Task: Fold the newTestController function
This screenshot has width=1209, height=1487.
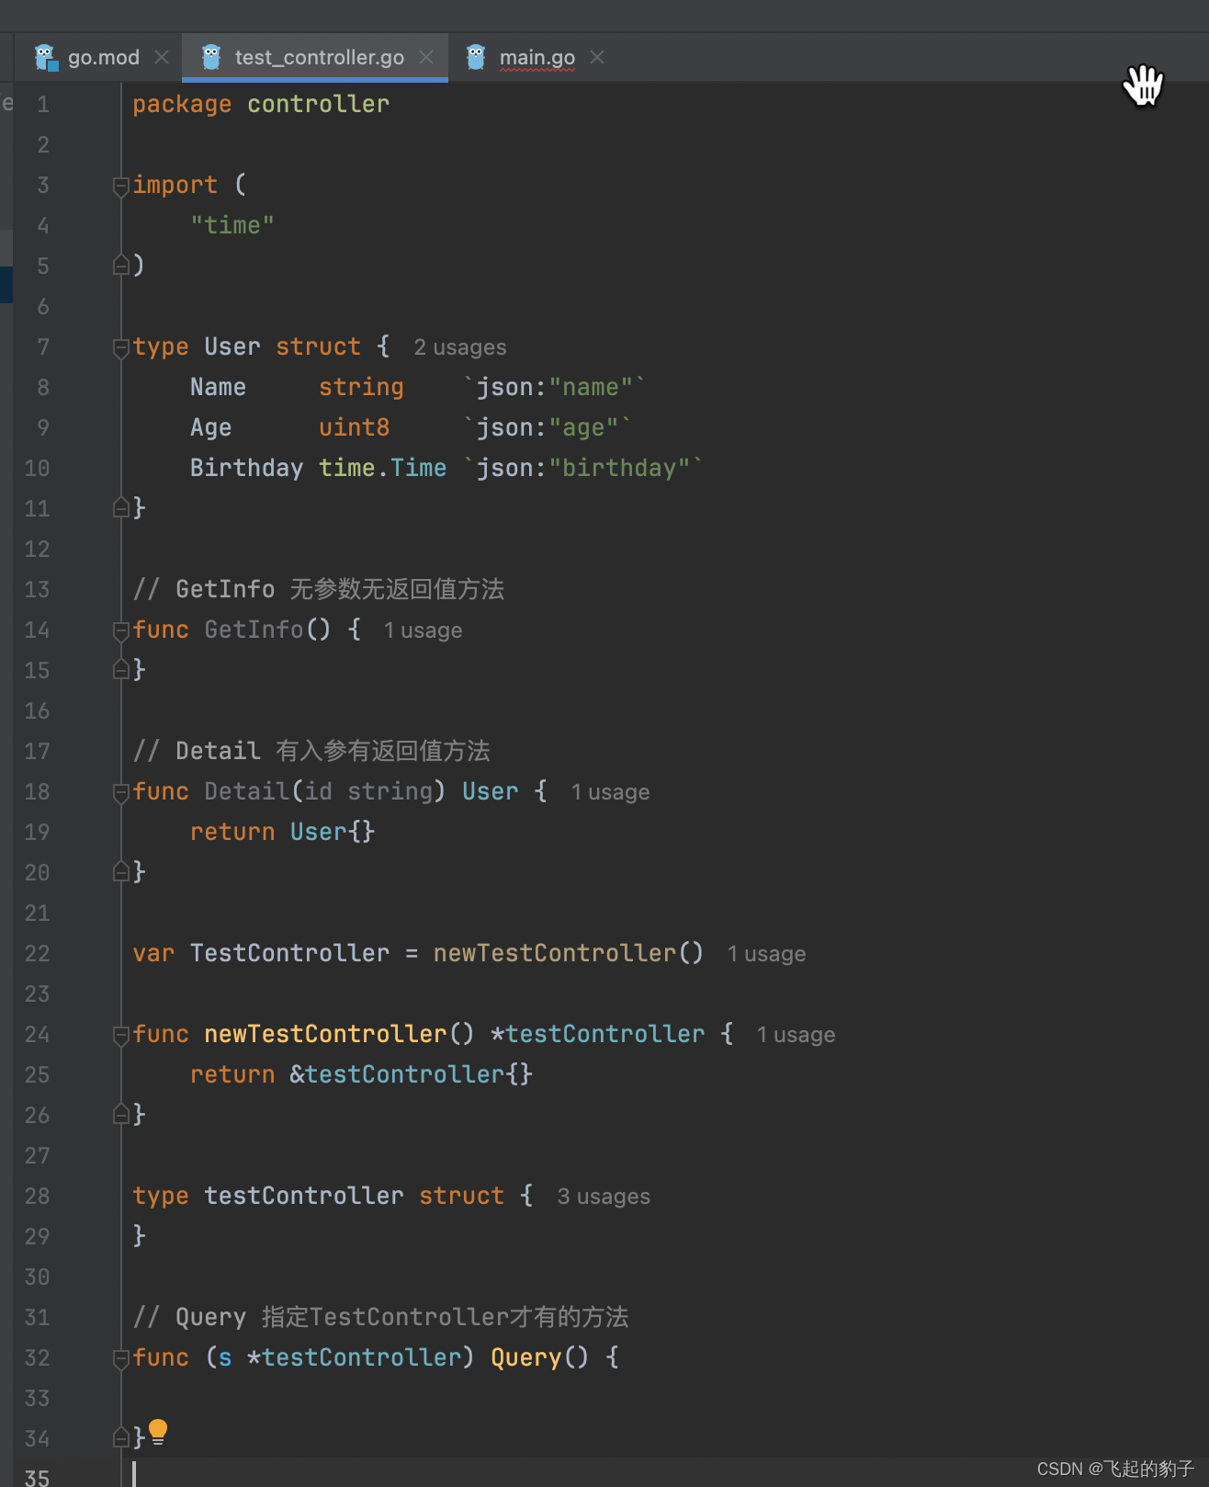Action: [120, 1035]
